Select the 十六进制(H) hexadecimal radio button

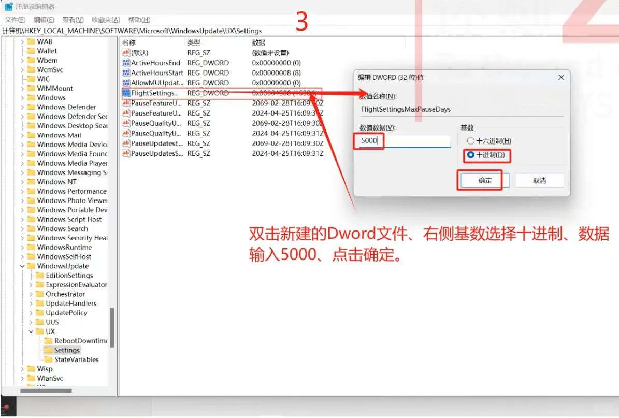(470, 141)
